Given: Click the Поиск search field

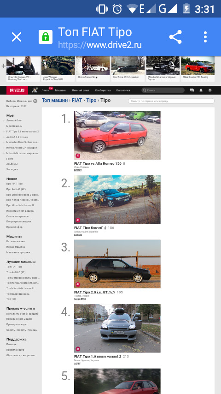Looking at the screenshot, I should coord(163,90).
